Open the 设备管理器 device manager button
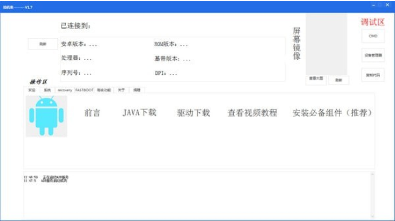This screenshot has height=221, width=395. click(373, 55)
